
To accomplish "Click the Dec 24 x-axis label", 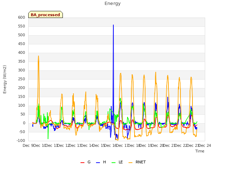I will (205, 146).
